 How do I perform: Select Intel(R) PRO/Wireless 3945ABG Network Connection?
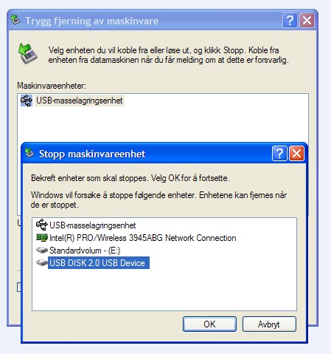(x=143, y=238)
